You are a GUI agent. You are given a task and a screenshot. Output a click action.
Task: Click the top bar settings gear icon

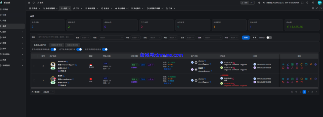coord(259,3)
